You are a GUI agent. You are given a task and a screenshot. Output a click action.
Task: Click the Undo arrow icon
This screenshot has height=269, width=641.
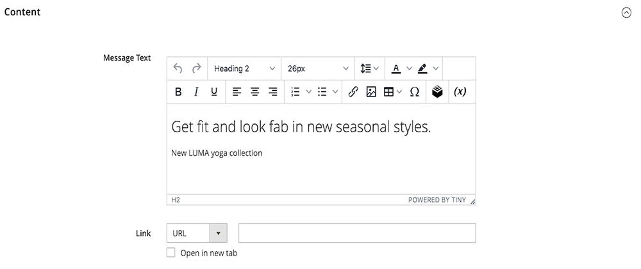[x=178, y=68]
